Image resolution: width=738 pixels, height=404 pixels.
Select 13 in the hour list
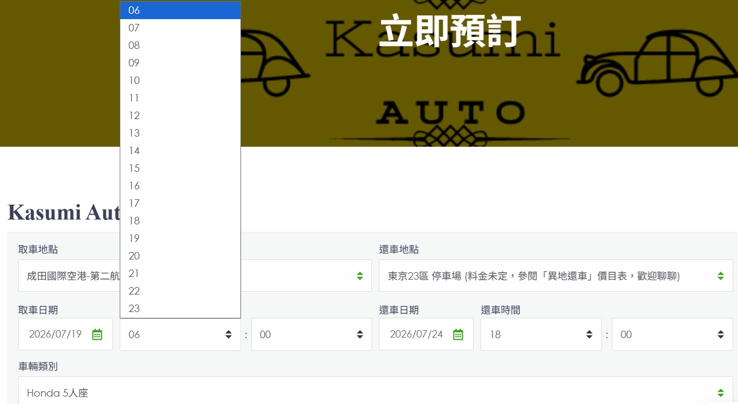point(180,133)
